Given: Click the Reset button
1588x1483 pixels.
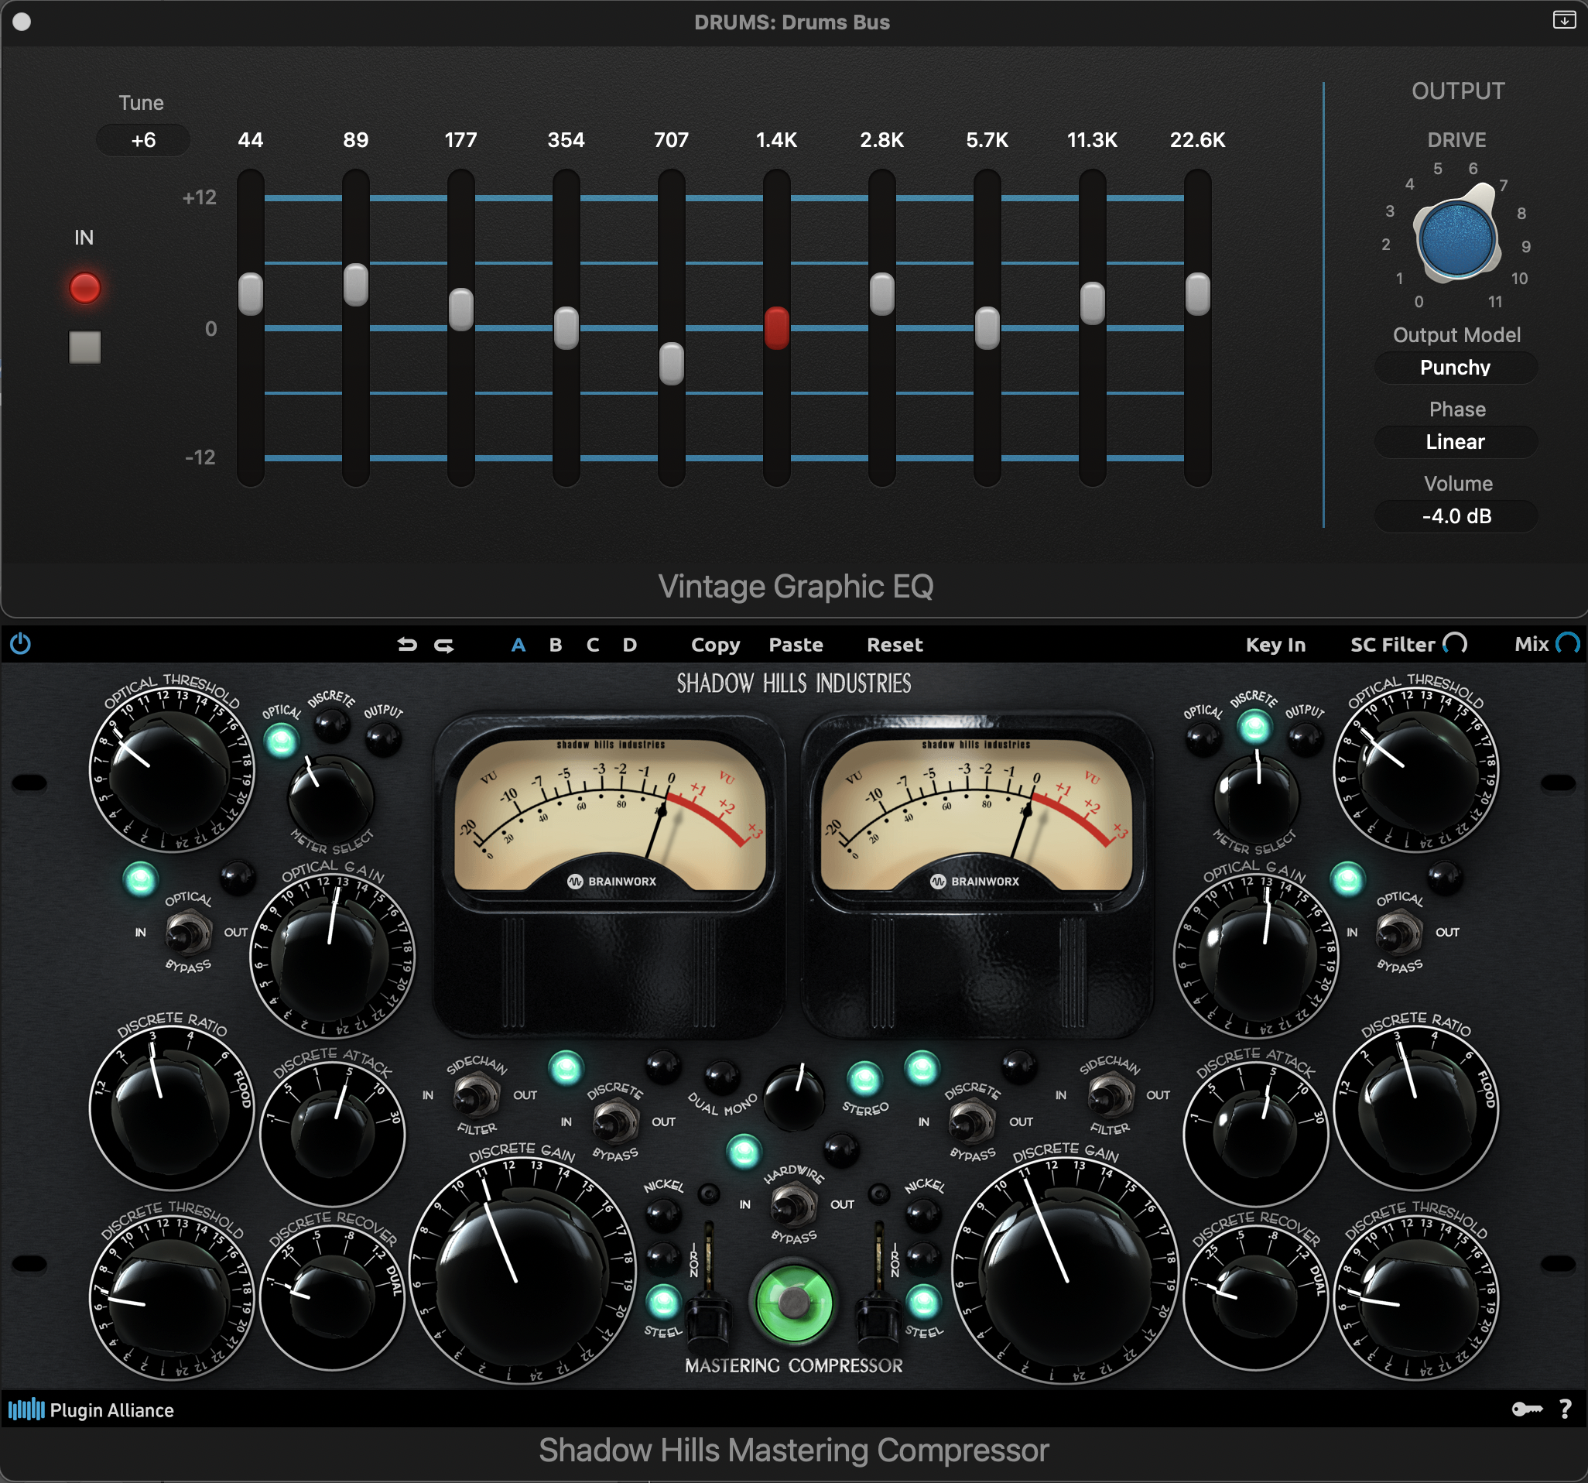Looking at the screenshot, I should pos(895,644).
